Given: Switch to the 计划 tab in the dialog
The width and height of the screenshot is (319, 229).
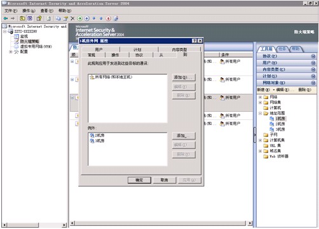Looking at the screenshot, I should [137, 49].
